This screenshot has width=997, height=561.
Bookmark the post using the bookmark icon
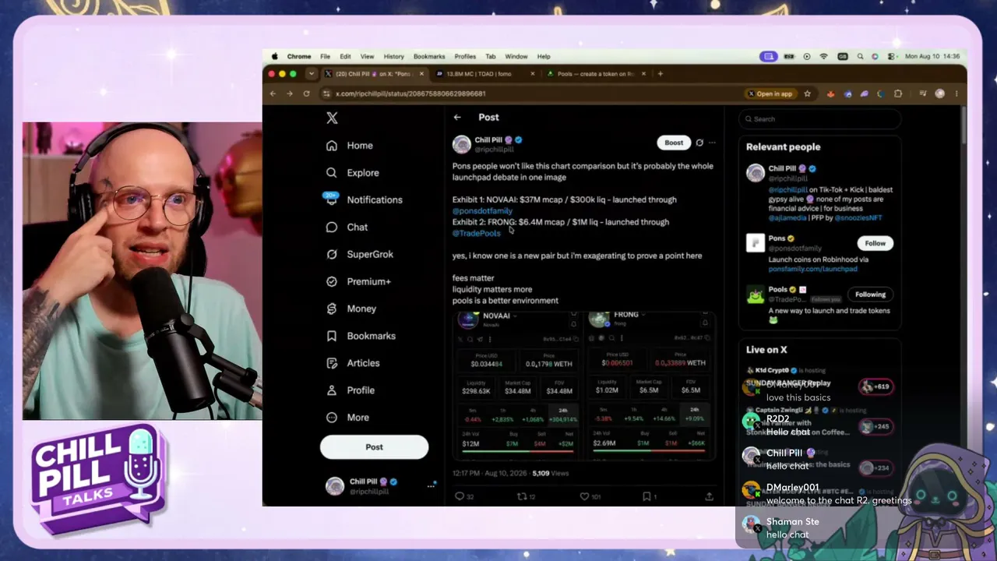pos(646,496)
